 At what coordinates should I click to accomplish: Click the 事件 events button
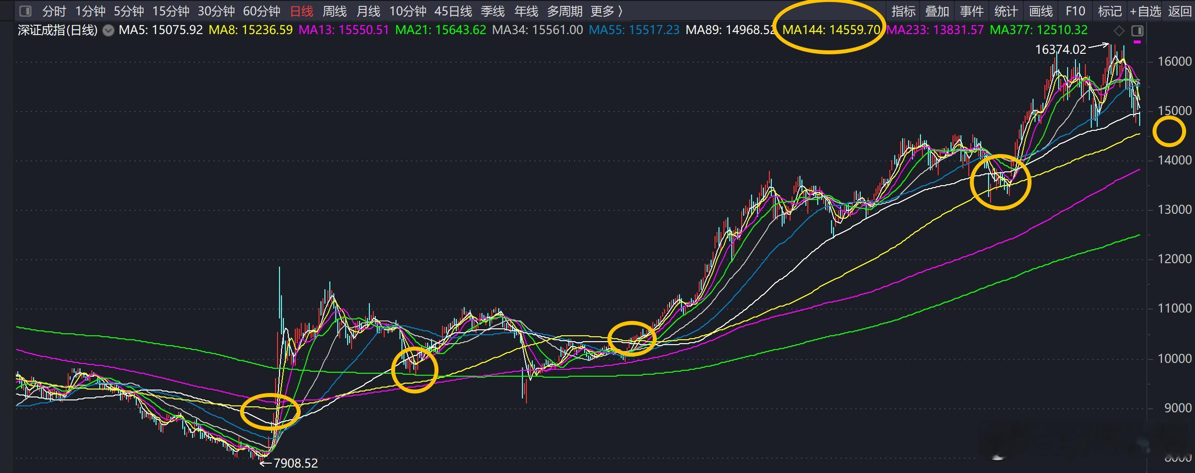971,11
